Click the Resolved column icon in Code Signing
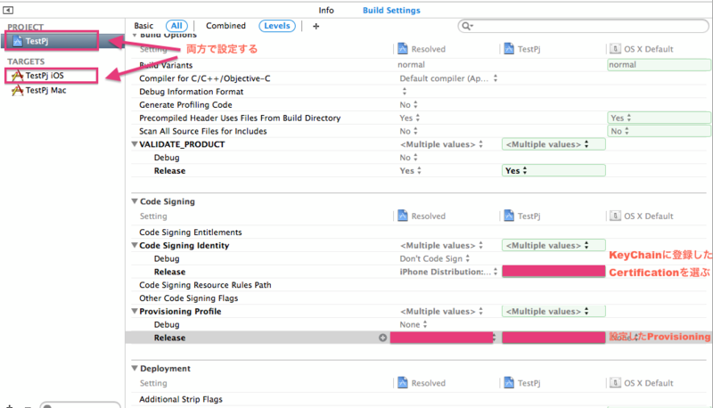Viewport: 713px width, 408px height. click(x=403, y=216)
